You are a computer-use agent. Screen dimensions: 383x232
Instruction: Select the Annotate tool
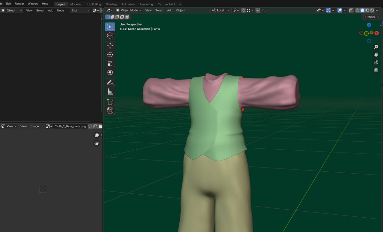[x=110, y=83]
